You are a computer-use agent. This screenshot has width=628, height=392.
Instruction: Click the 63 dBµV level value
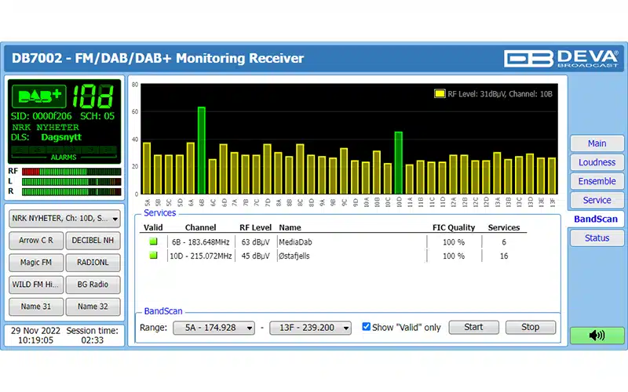click(256, 242)
